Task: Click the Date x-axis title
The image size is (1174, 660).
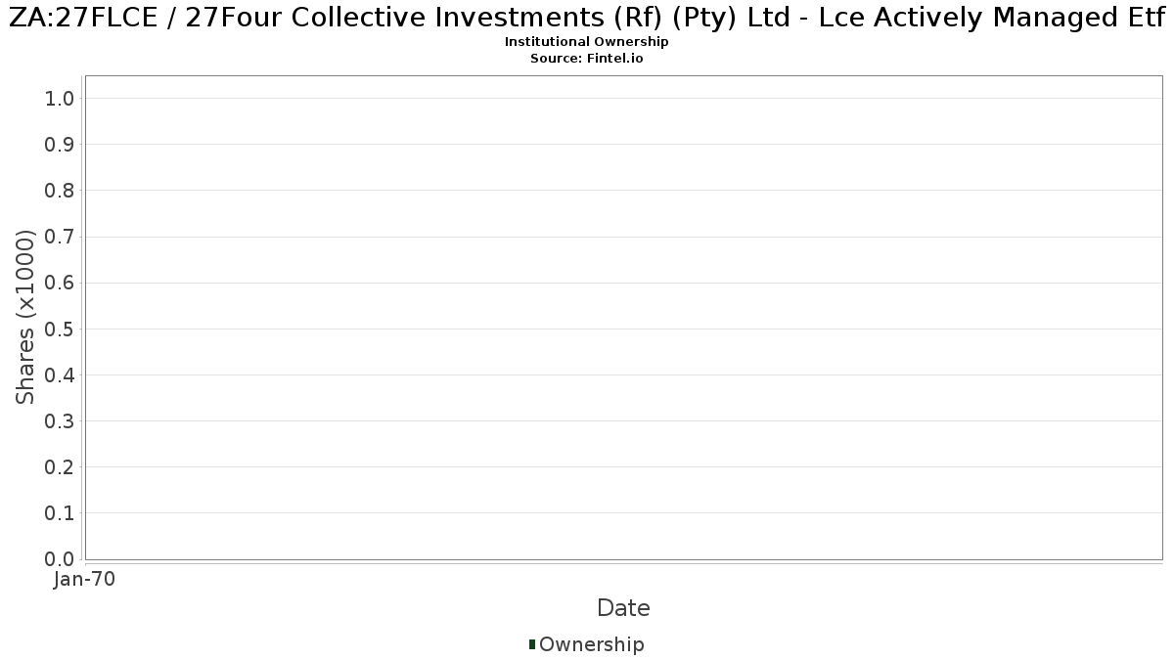Action: pyautogui.click(x=623, y=608)
